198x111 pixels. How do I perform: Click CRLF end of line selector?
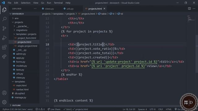(x=161, y=109)
